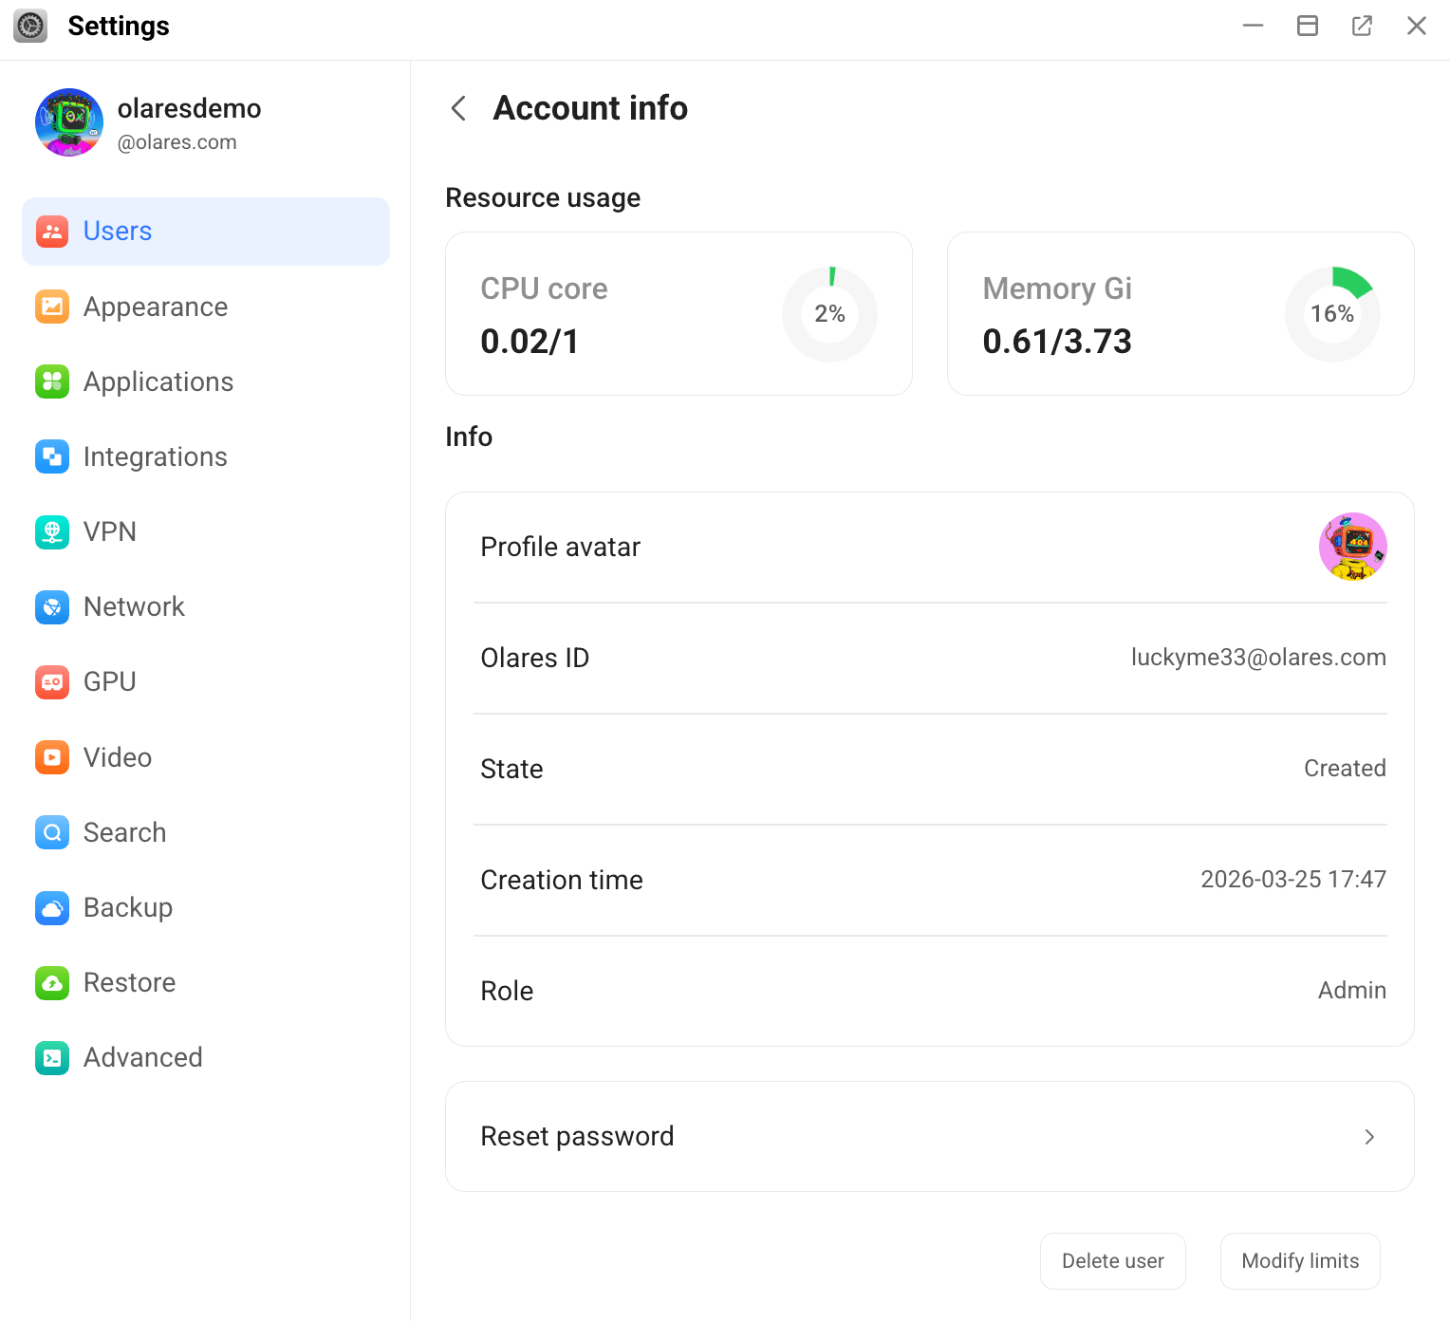The height and width of the screenshot is (1321, 1450).
Task: Select the Applications sidebar icon
Action: [52, 381]
